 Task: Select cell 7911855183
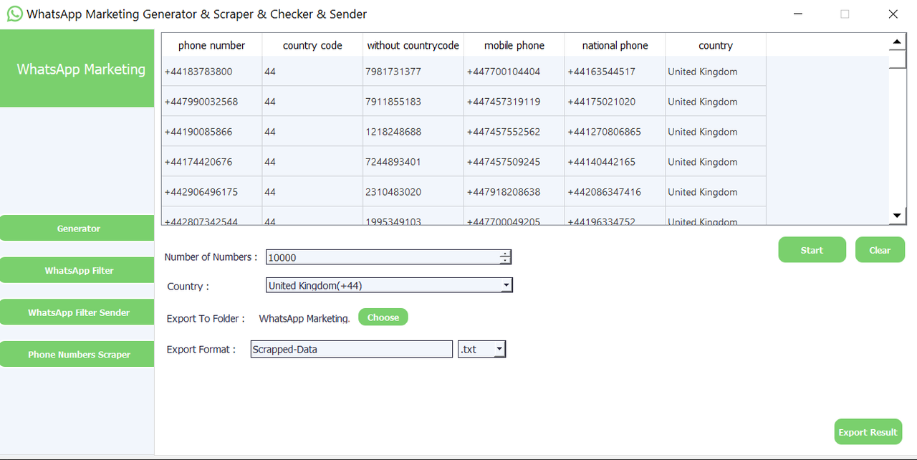(x=413, y=102)
